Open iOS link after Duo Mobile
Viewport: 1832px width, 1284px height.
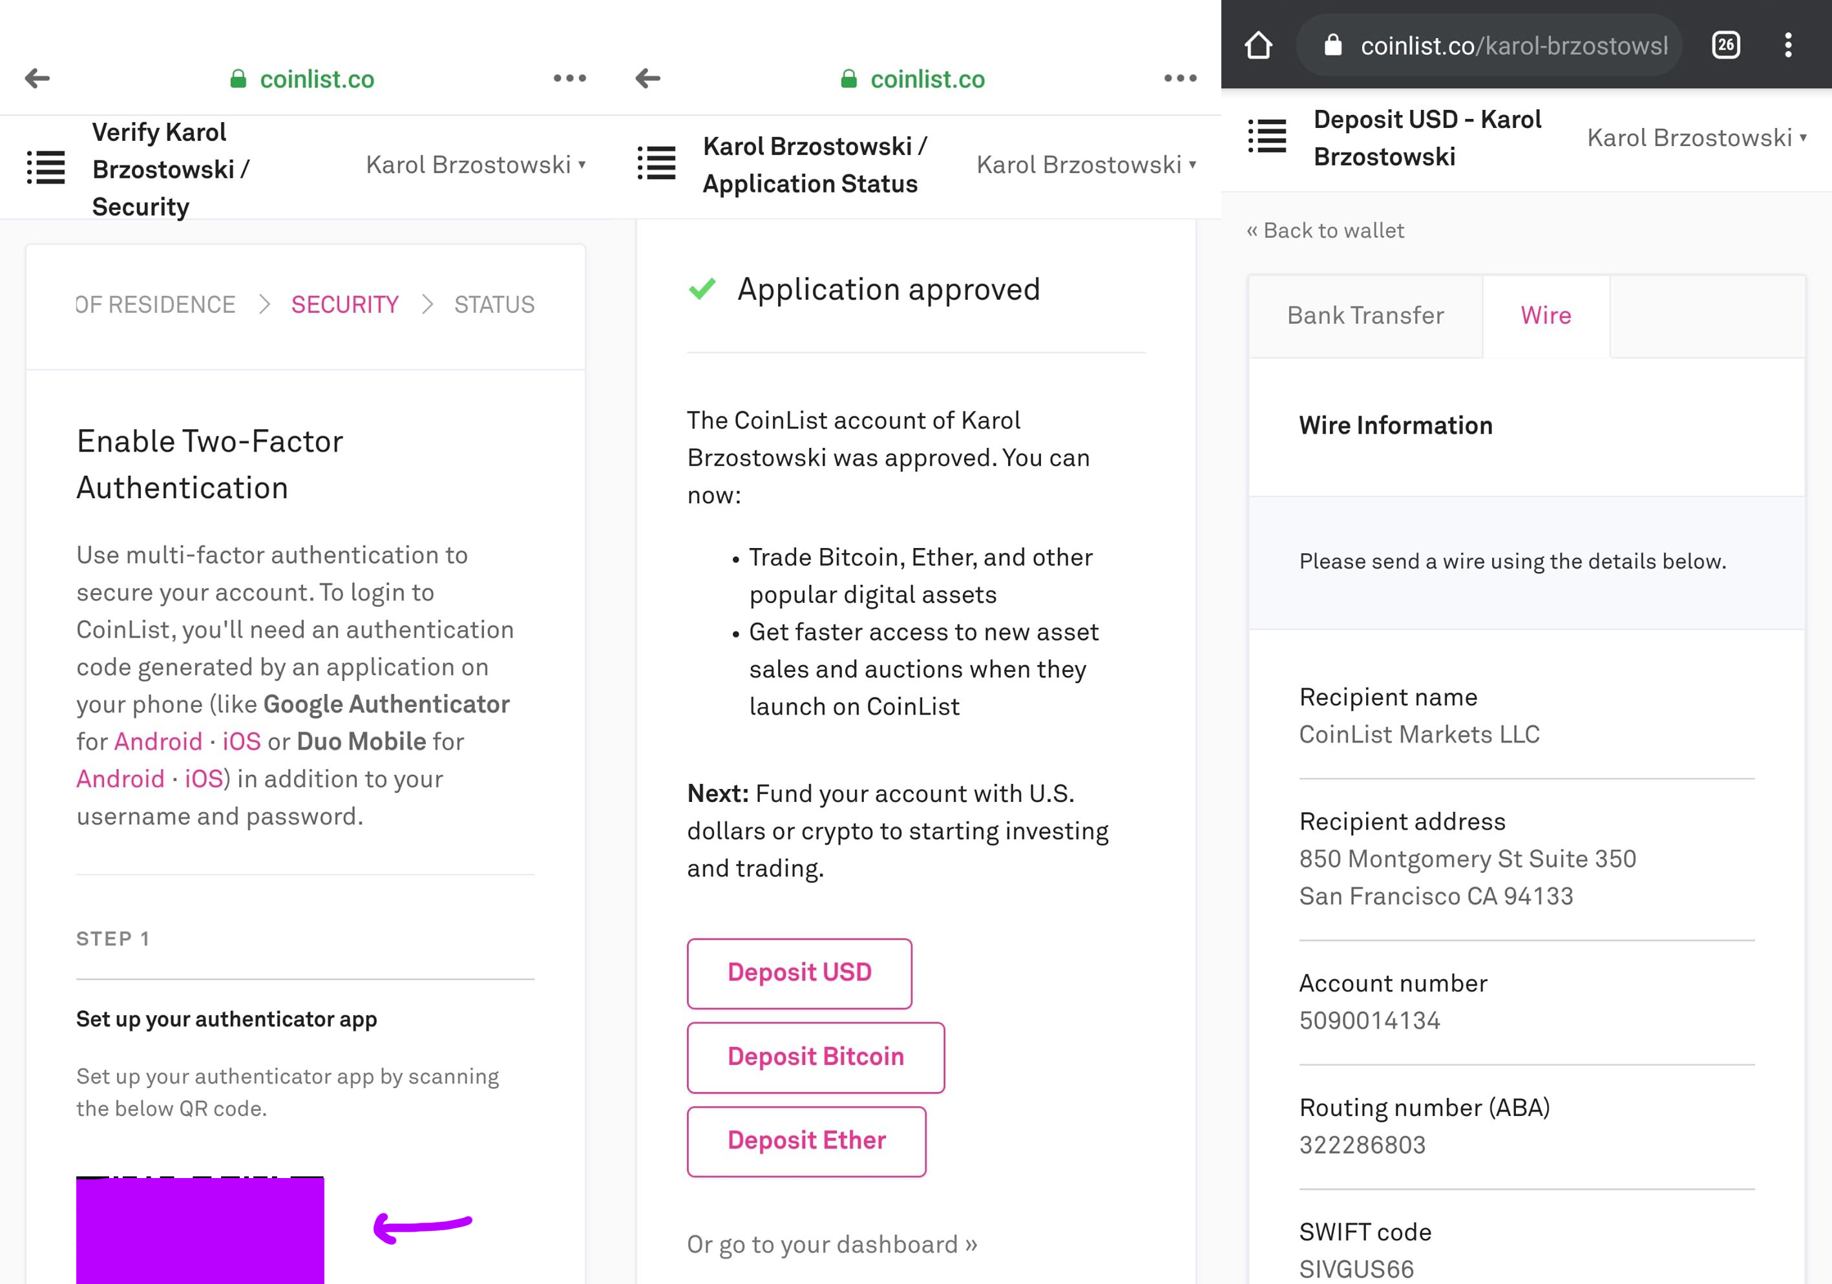204,779
